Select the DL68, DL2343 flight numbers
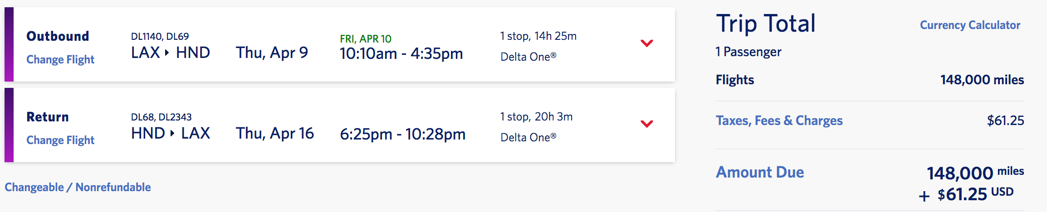This screenshot has height=212, width=1047. (x=161, y=117)
